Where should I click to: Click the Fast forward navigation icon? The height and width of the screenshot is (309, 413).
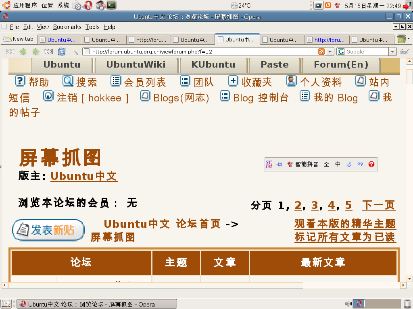pos(49,51)
